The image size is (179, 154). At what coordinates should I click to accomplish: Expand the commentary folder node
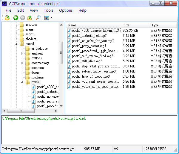pyautogui.click(x=22, y=63)
